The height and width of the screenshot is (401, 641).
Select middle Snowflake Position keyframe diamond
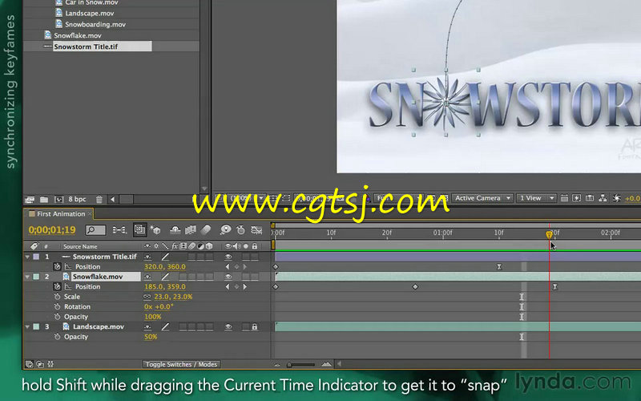point(415,287)
